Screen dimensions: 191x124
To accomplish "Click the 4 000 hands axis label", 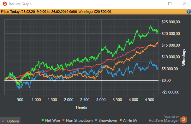I will (x=133, y=100).
